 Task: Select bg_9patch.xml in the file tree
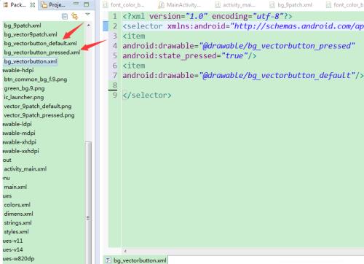pos(23,26)
